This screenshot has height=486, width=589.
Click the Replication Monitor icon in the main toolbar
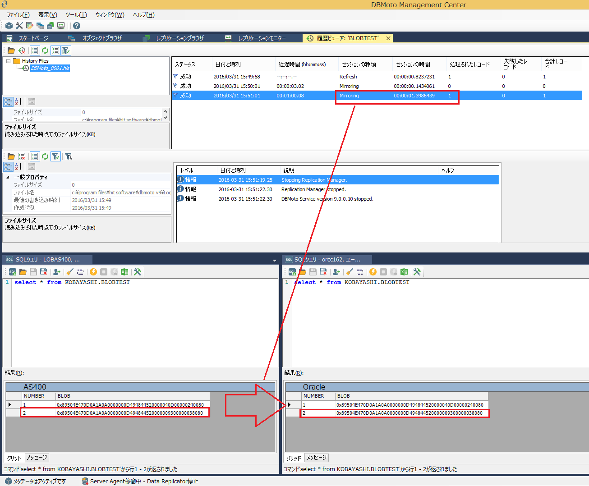click(x=61, y=26)
